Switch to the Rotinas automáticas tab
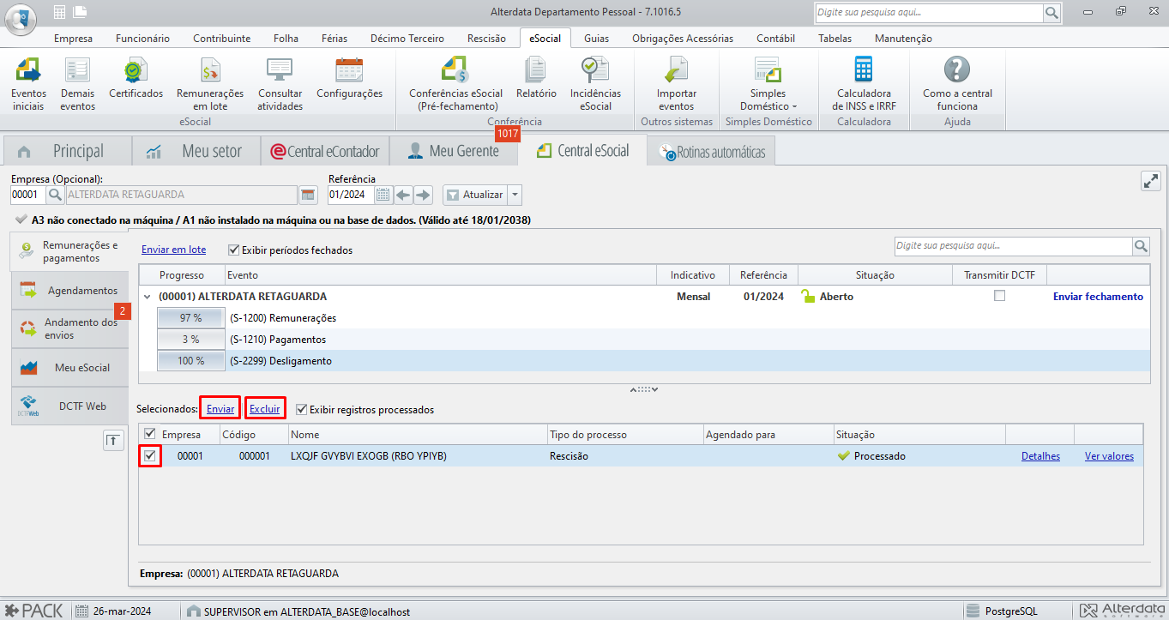The width and height of the screenshot is (1169, 620). coord(712,153)
